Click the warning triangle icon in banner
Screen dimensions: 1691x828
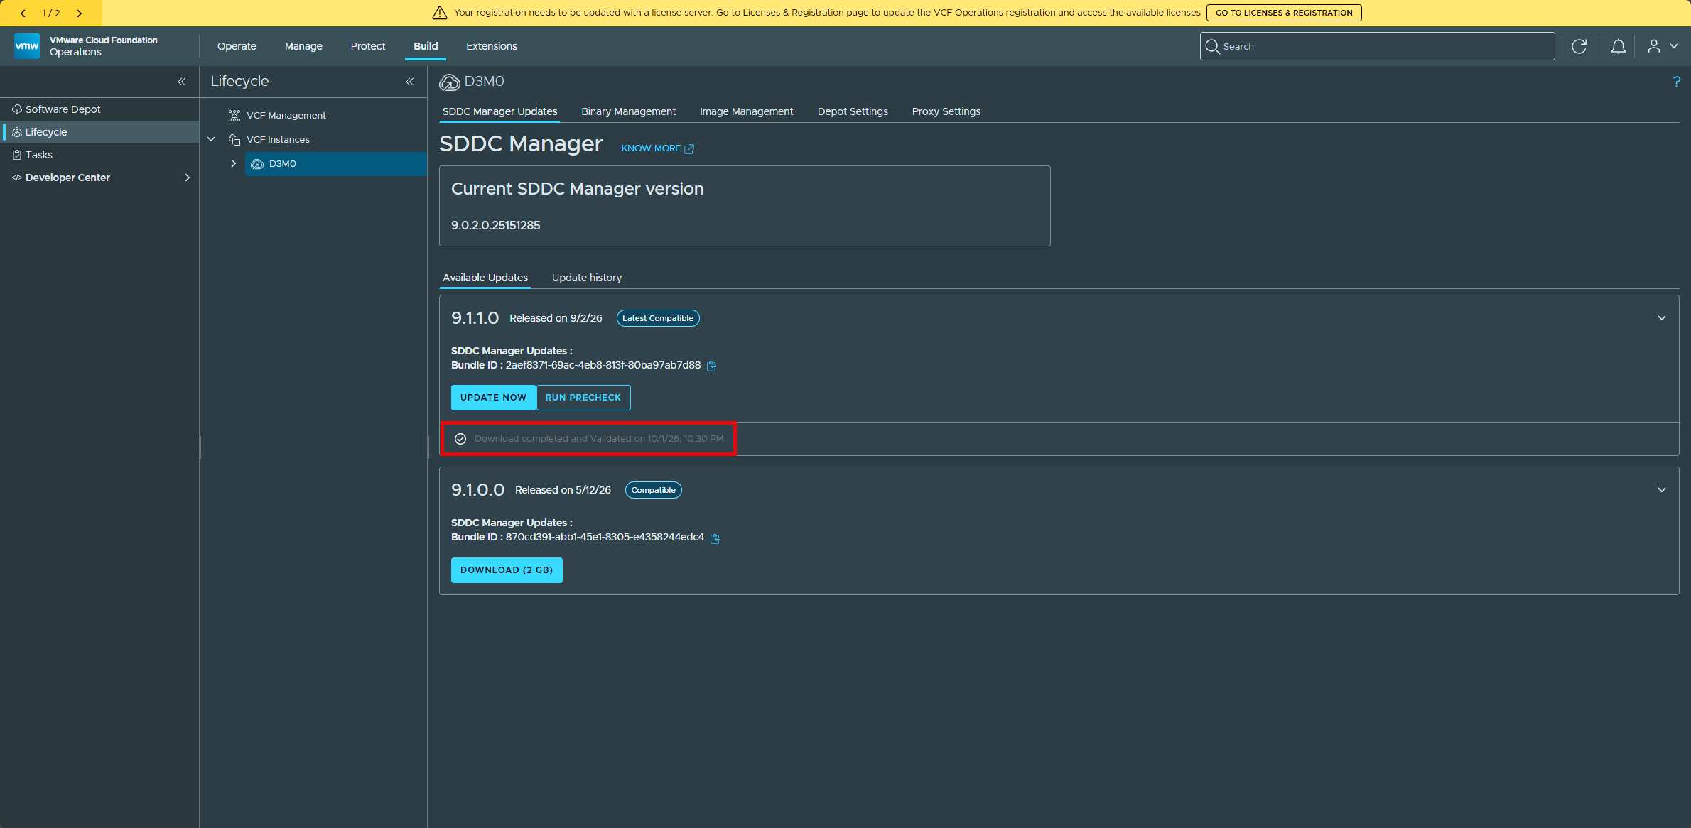[440, 13]
